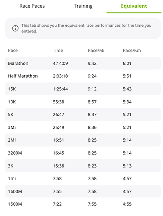Viewport: 163px width, 216px height.
Task: Open the Training tab
Action: (x=83, y=6)
